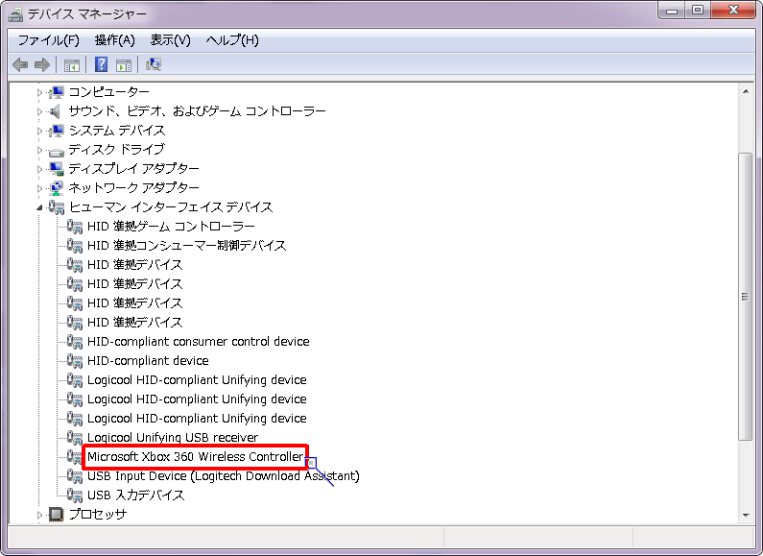Expand the システム デバイス node
This screenshot has width=763, height=556.
(40, 131)
